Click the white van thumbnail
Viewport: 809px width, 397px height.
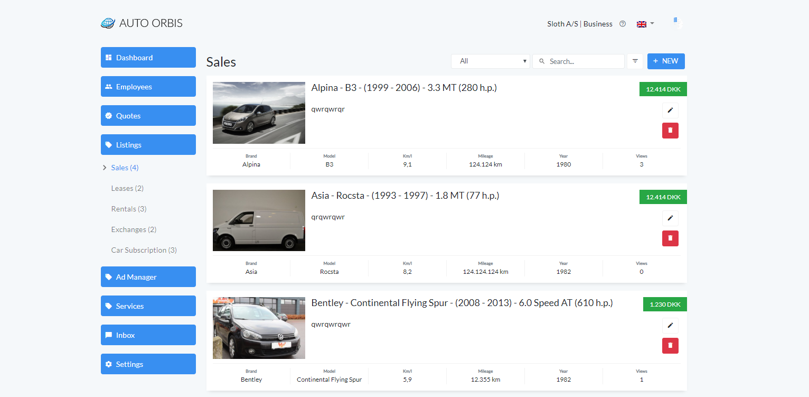click(259, 220)
